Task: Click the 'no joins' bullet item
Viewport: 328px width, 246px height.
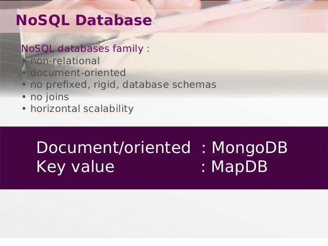Action: [49, 97]
